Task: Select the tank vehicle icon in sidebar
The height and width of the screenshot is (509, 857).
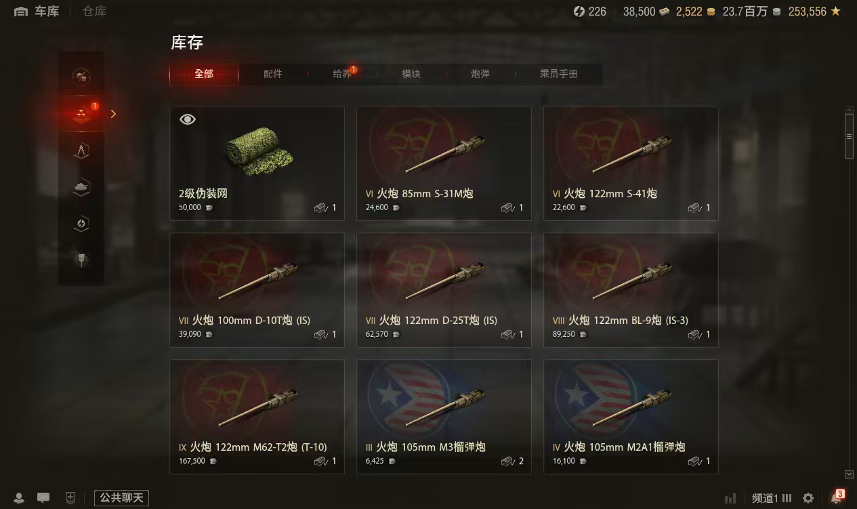Action: (x=81, y=187)
